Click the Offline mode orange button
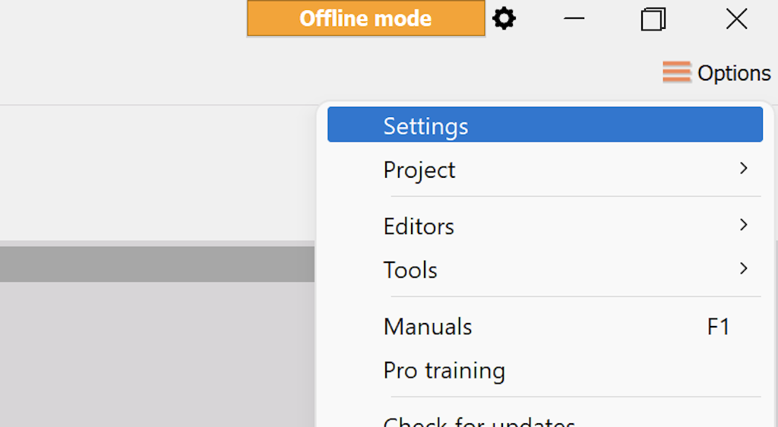The height and width of the screenshot is (427, 778). coord(365,18)
